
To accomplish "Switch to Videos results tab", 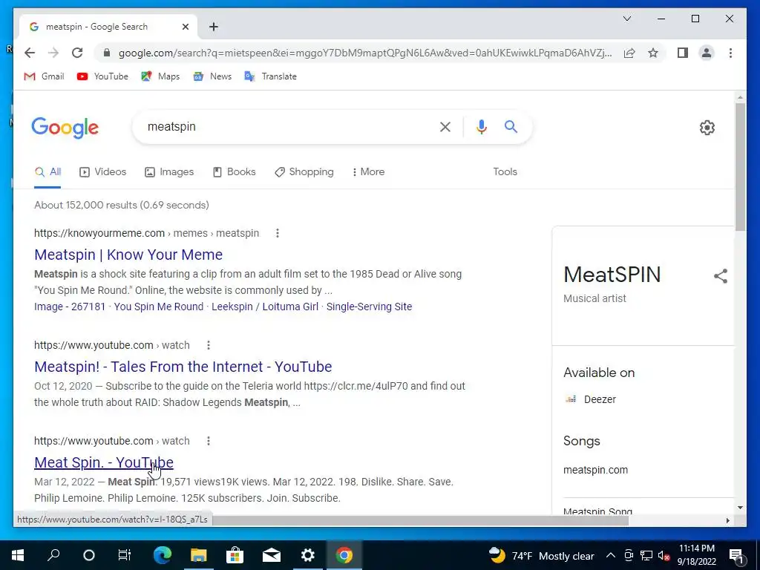I will (102, 171).
